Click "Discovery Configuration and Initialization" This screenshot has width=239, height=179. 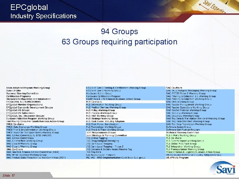[x=29, y=99]
